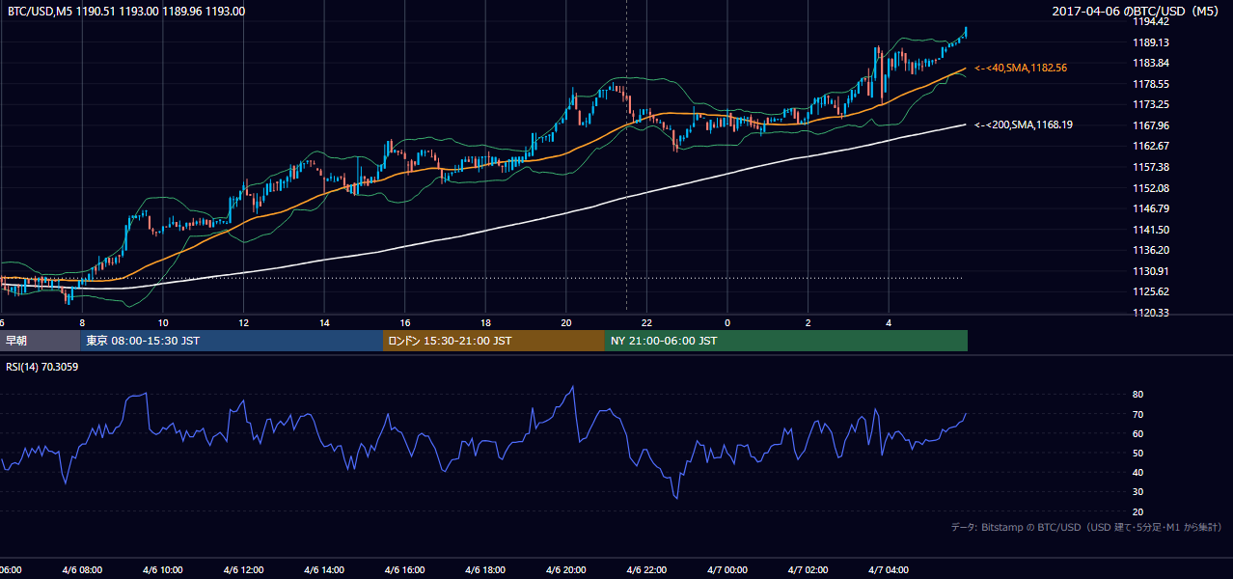Screen dimensions: 1233x579
Task: Click the 早朝 session bar
Action: [40, 341]
